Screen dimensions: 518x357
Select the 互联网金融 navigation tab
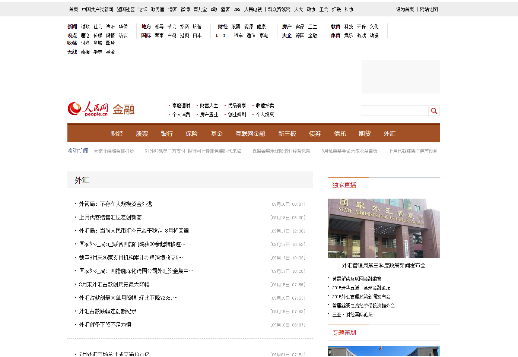[x=250, y=133]
